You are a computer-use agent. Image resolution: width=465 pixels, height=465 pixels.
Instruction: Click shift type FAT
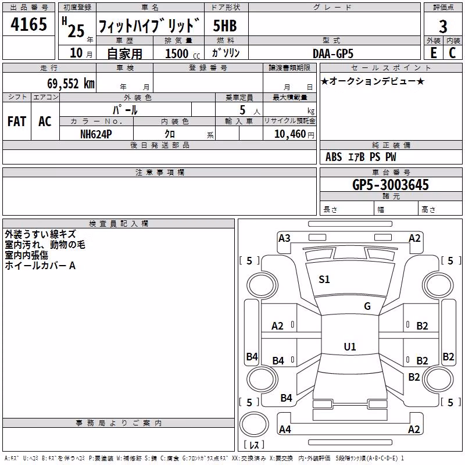[17, 121]
